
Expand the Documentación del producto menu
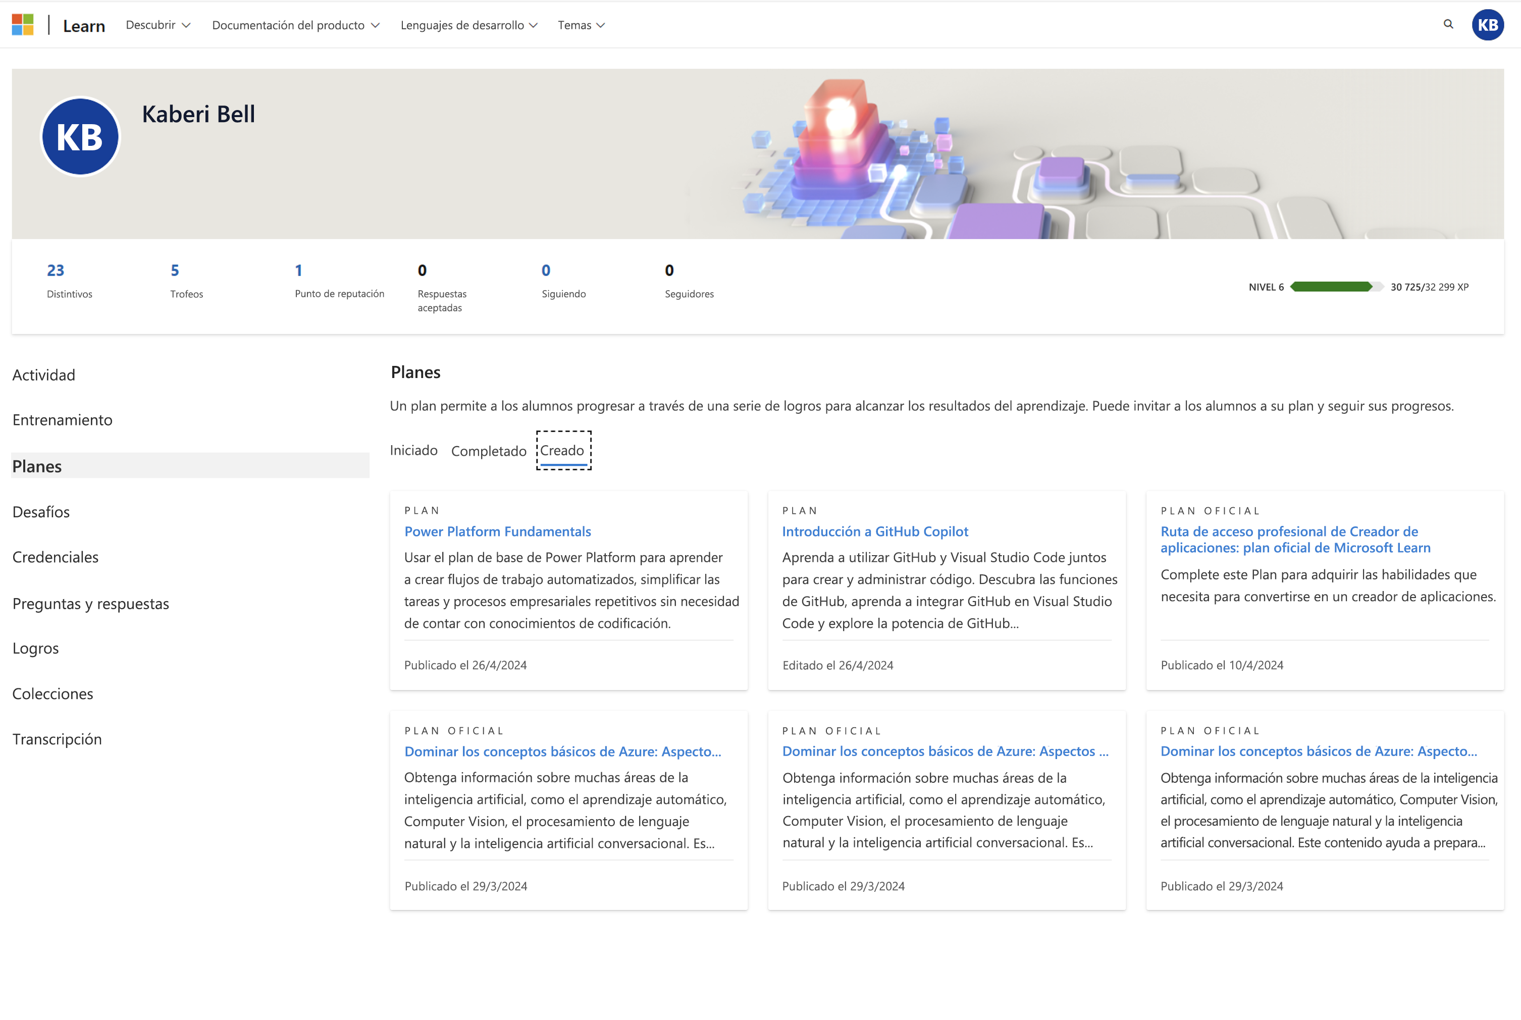pos(296,24)
